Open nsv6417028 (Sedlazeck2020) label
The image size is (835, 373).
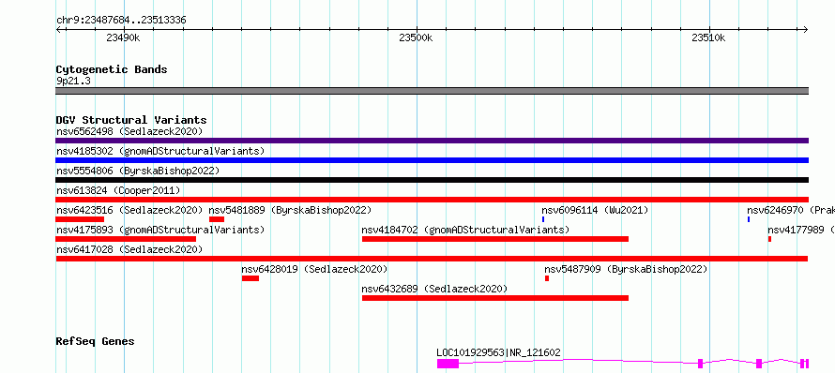129,249
